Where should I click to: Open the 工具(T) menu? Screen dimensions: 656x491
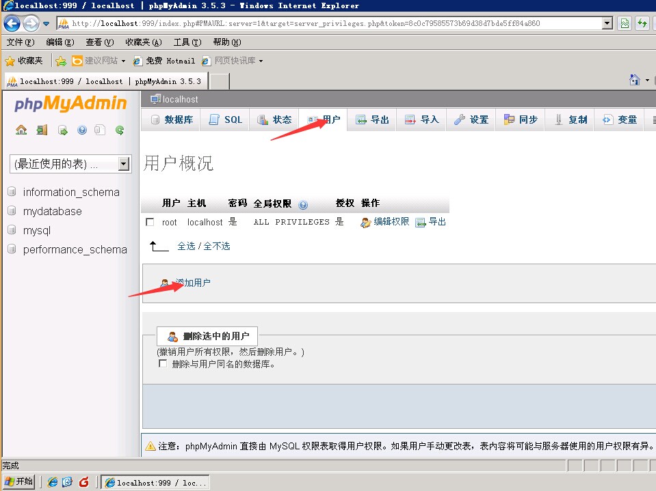[x=187, y=42]
